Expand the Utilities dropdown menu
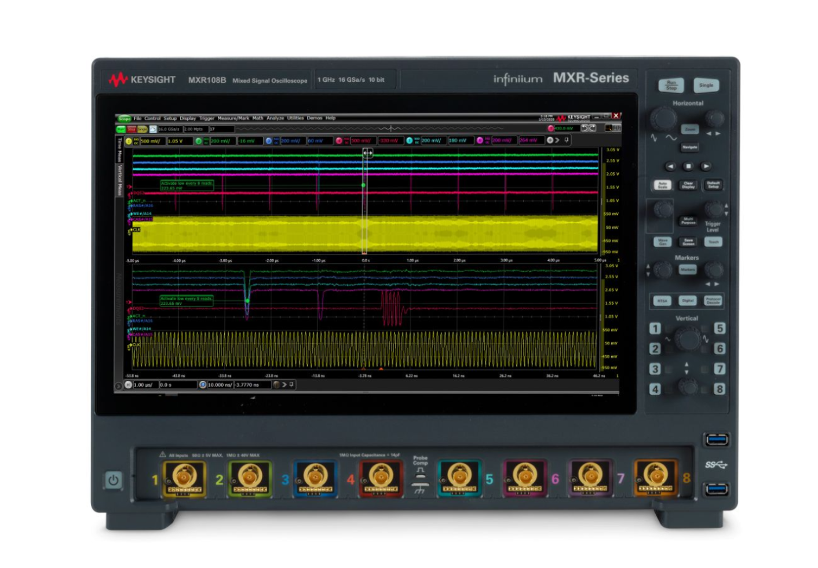The width and height of the screenshot is (818, 568). [x=295, y=118]
